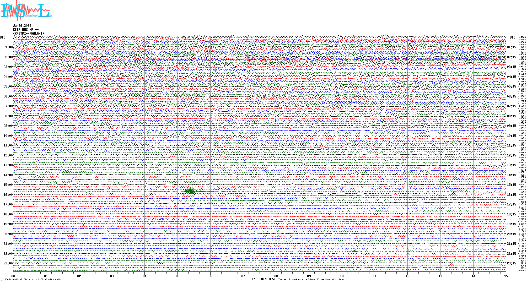Click the traces clipped footnote text
527x283 pixels.
coord(311,279)
